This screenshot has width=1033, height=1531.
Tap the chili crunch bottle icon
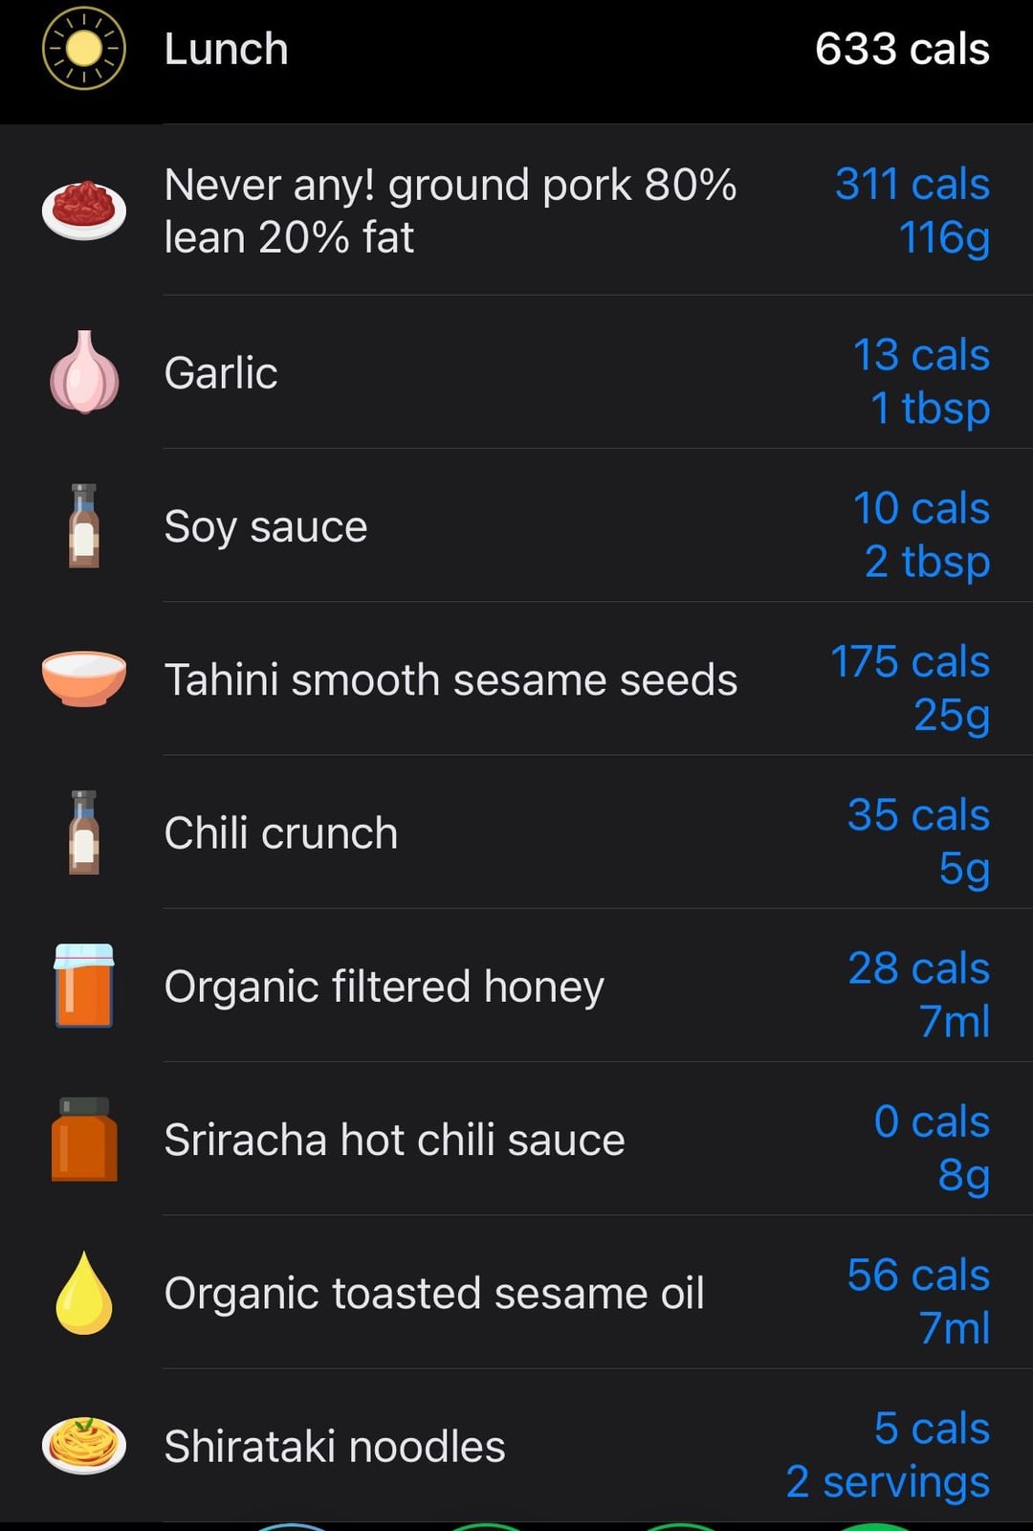pyautogui.click(x=84, y=832)
